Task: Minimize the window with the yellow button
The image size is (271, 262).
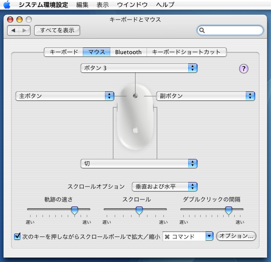Action: click(x=19, y=20)
